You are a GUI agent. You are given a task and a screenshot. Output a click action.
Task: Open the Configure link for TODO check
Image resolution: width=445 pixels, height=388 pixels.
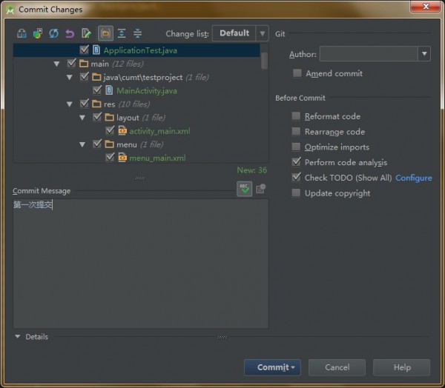tap(414, 178)
